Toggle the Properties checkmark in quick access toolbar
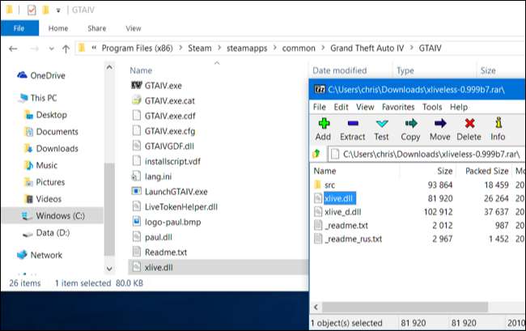This screenshot has width=526, height=331. pos(31,11)
